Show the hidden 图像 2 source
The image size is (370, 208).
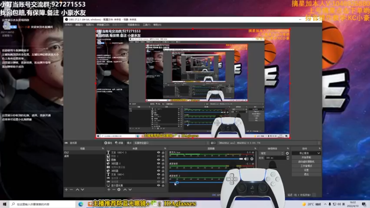point(159,156)
